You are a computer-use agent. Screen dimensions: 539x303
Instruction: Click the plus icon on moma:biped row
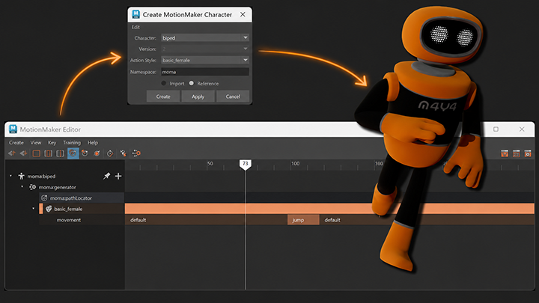(x=118, y=177)
